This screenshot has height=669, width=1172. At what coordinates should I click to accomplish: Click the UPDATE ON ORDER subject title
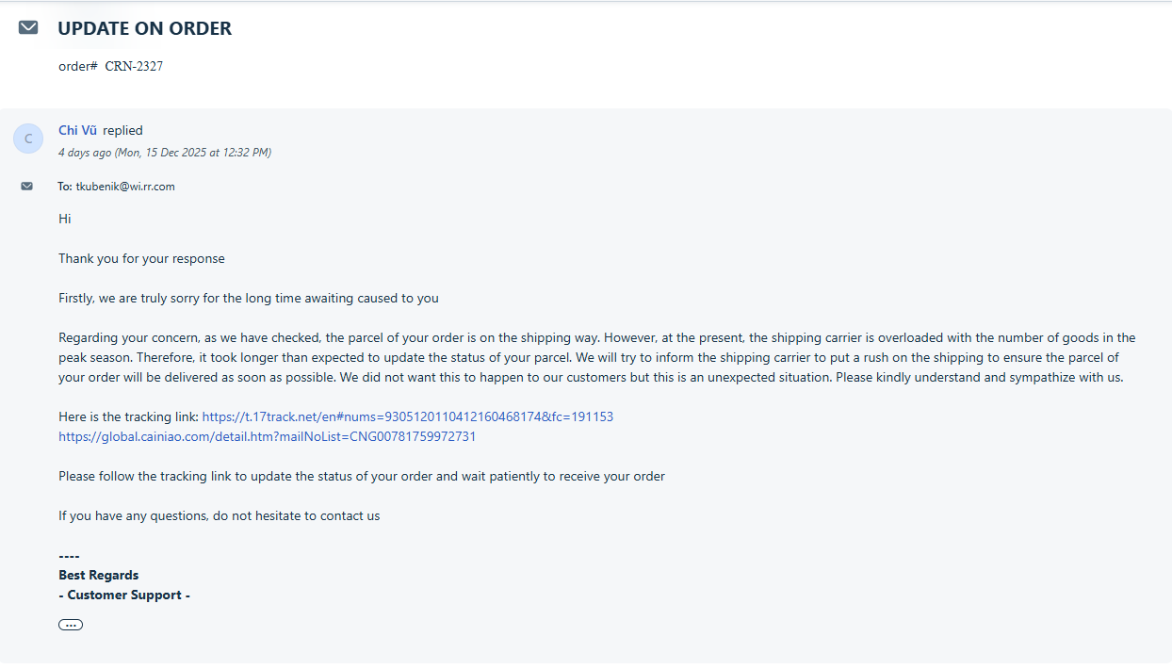[x=145, y=28]
